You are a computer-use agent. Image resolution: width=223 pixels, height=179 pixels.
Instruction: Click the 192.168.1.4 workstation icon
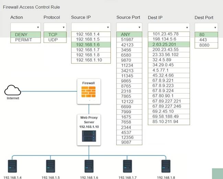13,166
